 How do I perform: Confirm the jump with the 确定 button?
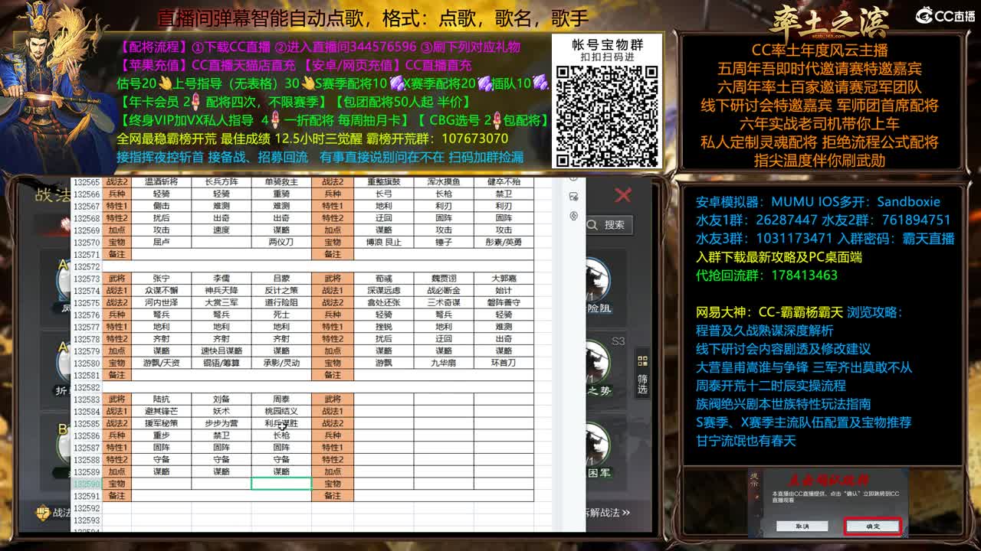click(x=873, y=526)
